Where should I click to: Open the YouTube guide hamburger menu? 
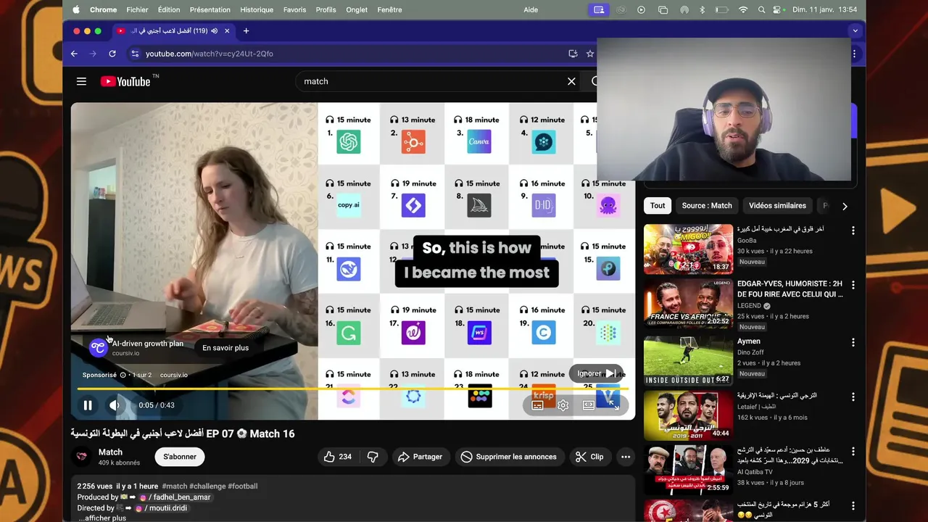click(x=81, y=81)
